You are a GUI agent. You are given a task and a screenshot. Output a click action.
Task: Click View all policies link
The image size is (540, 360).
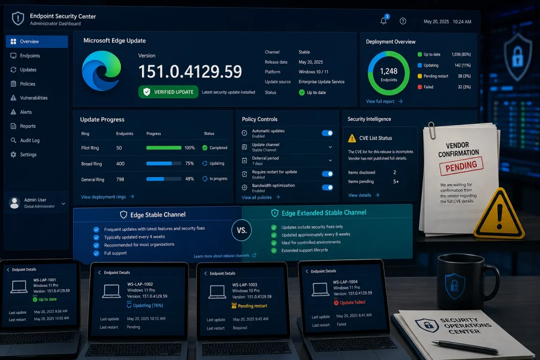(261, 197)
